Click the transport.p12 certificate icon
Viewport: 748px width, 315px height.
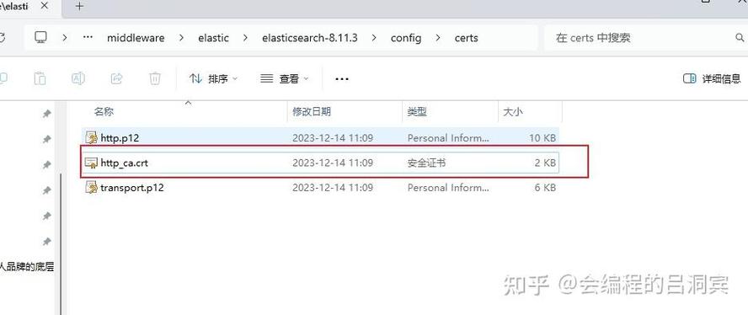tap(91, 188)
